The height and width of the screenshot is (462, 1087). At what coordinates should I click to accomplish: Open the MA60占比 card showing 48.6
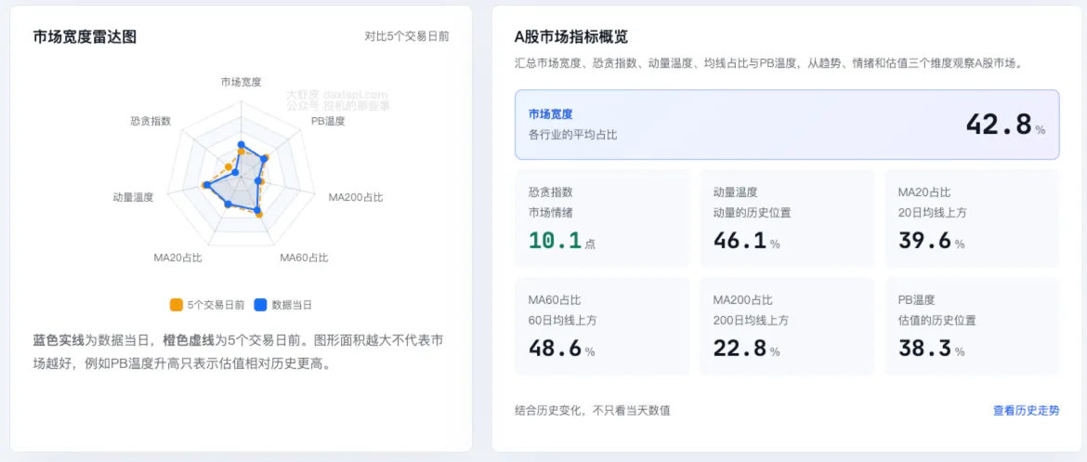[602, 326]
